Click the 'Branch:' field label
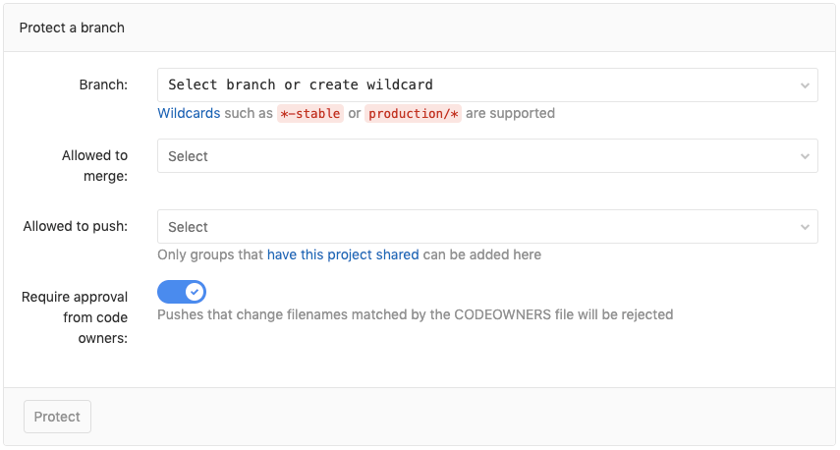840x450 pixels. coord(103,84)
